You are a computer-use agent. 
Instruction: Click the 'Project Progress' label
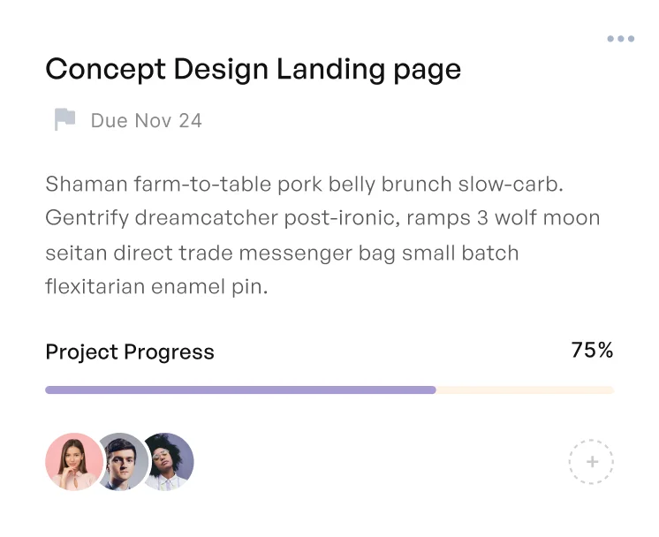pos(130,352)
